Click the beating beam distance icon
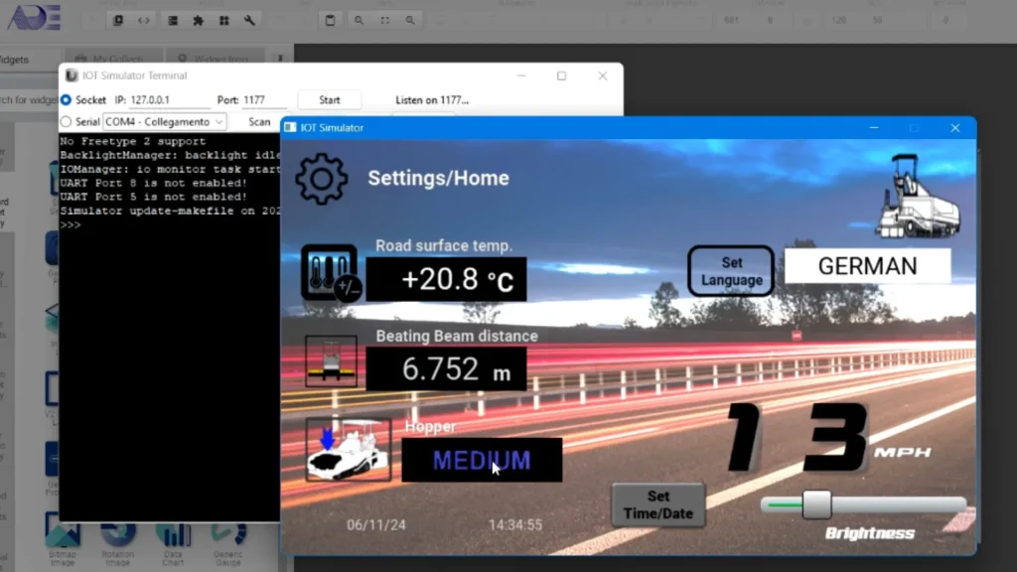1017x572 pixels. (x=331, y=362)
